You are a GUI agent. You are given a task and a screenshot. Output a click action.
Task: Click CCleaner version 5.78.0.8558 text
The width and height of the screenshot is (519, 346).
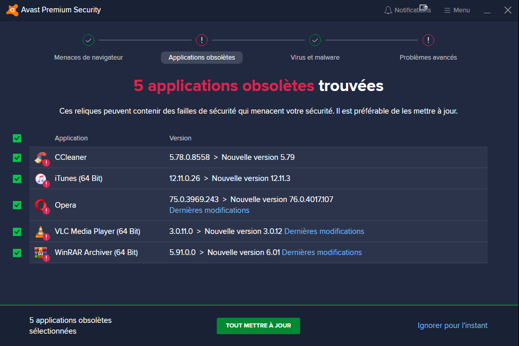[x=189, y=157]
